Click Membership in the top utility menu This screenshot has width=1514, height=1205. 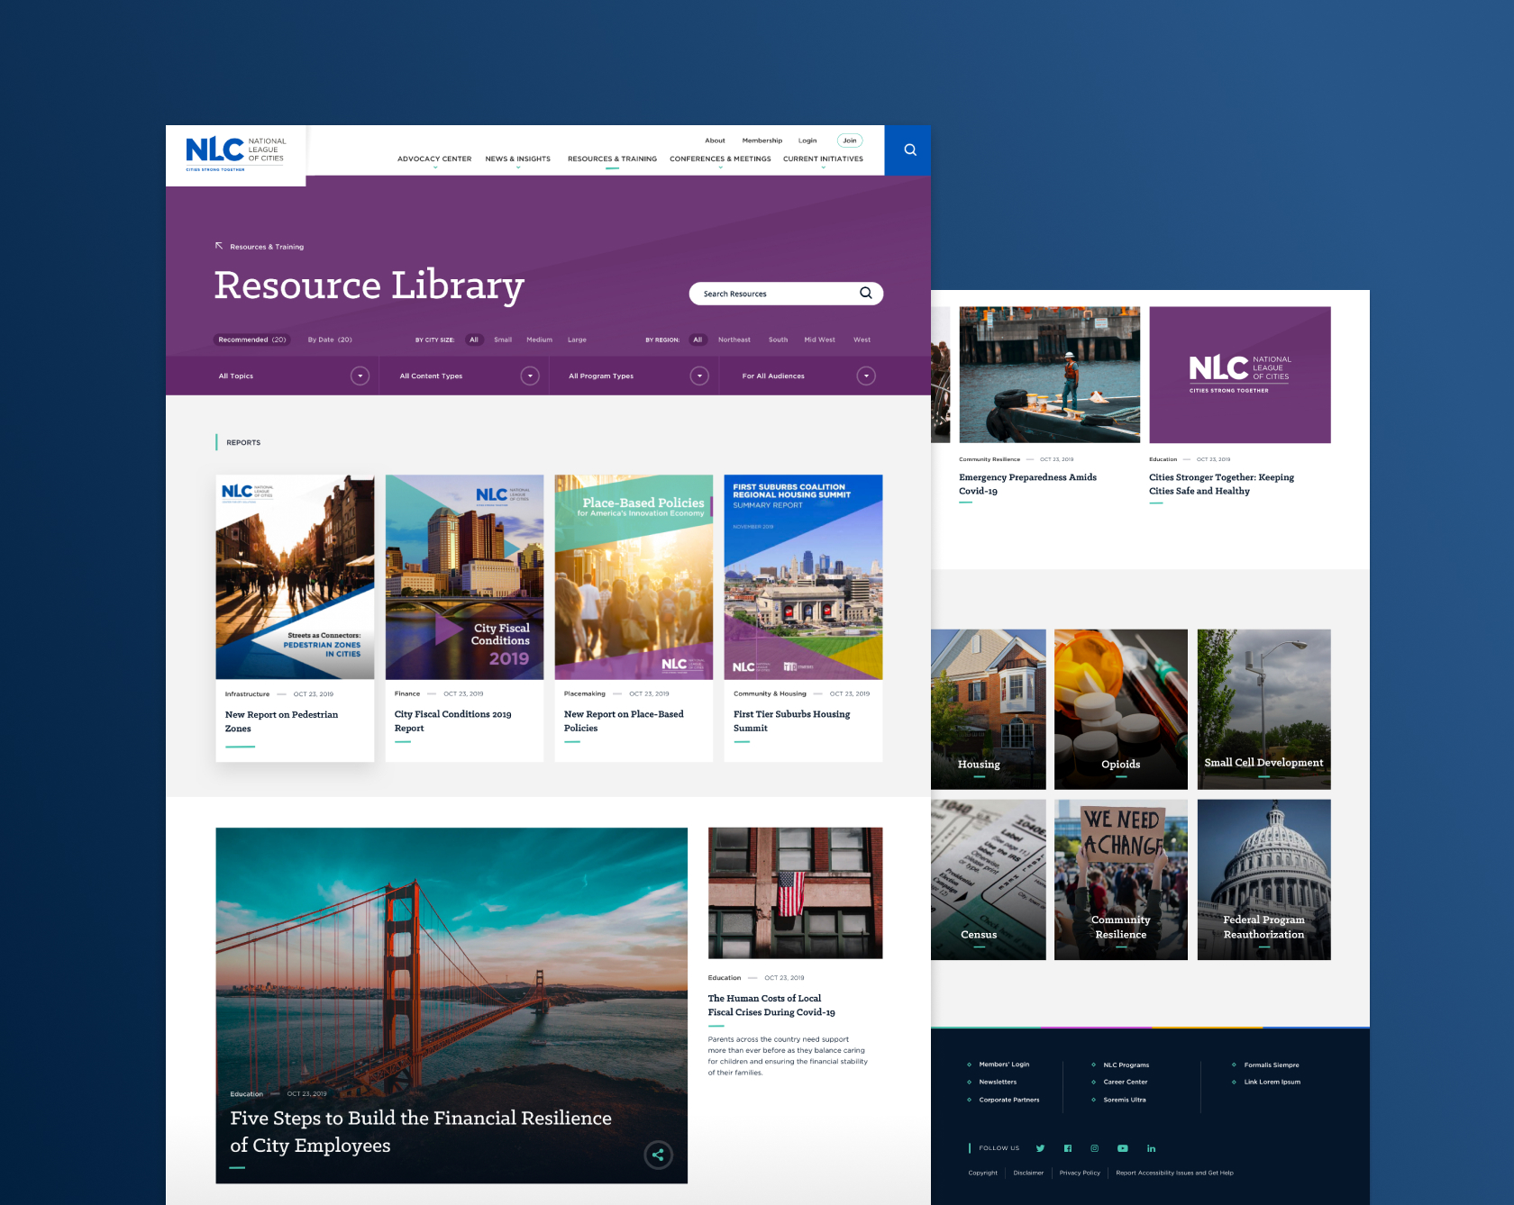762,140
